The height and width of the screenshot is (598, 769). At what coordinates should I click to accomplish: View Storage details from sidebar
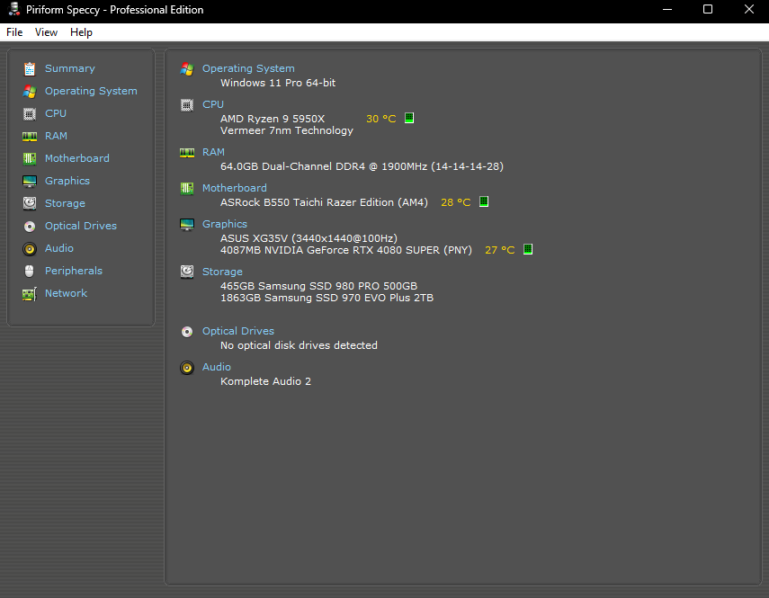point(65,203)
